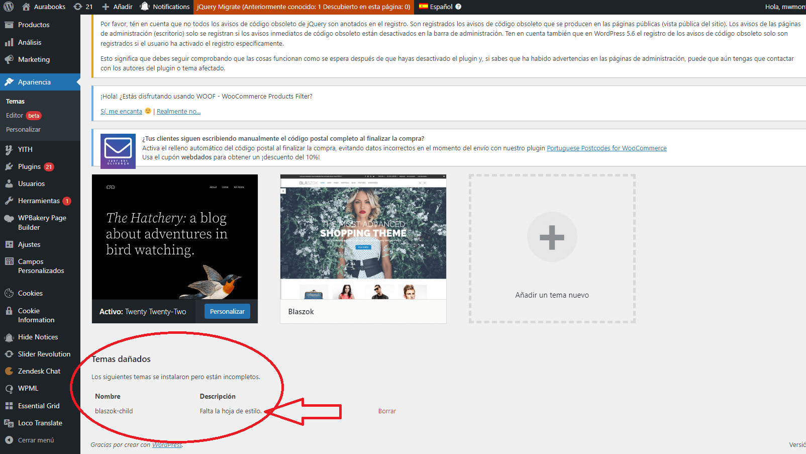The image size is (806, 454).
Task: Click the Portuguese Postcodes envelope logo
Action: (118, 151)
